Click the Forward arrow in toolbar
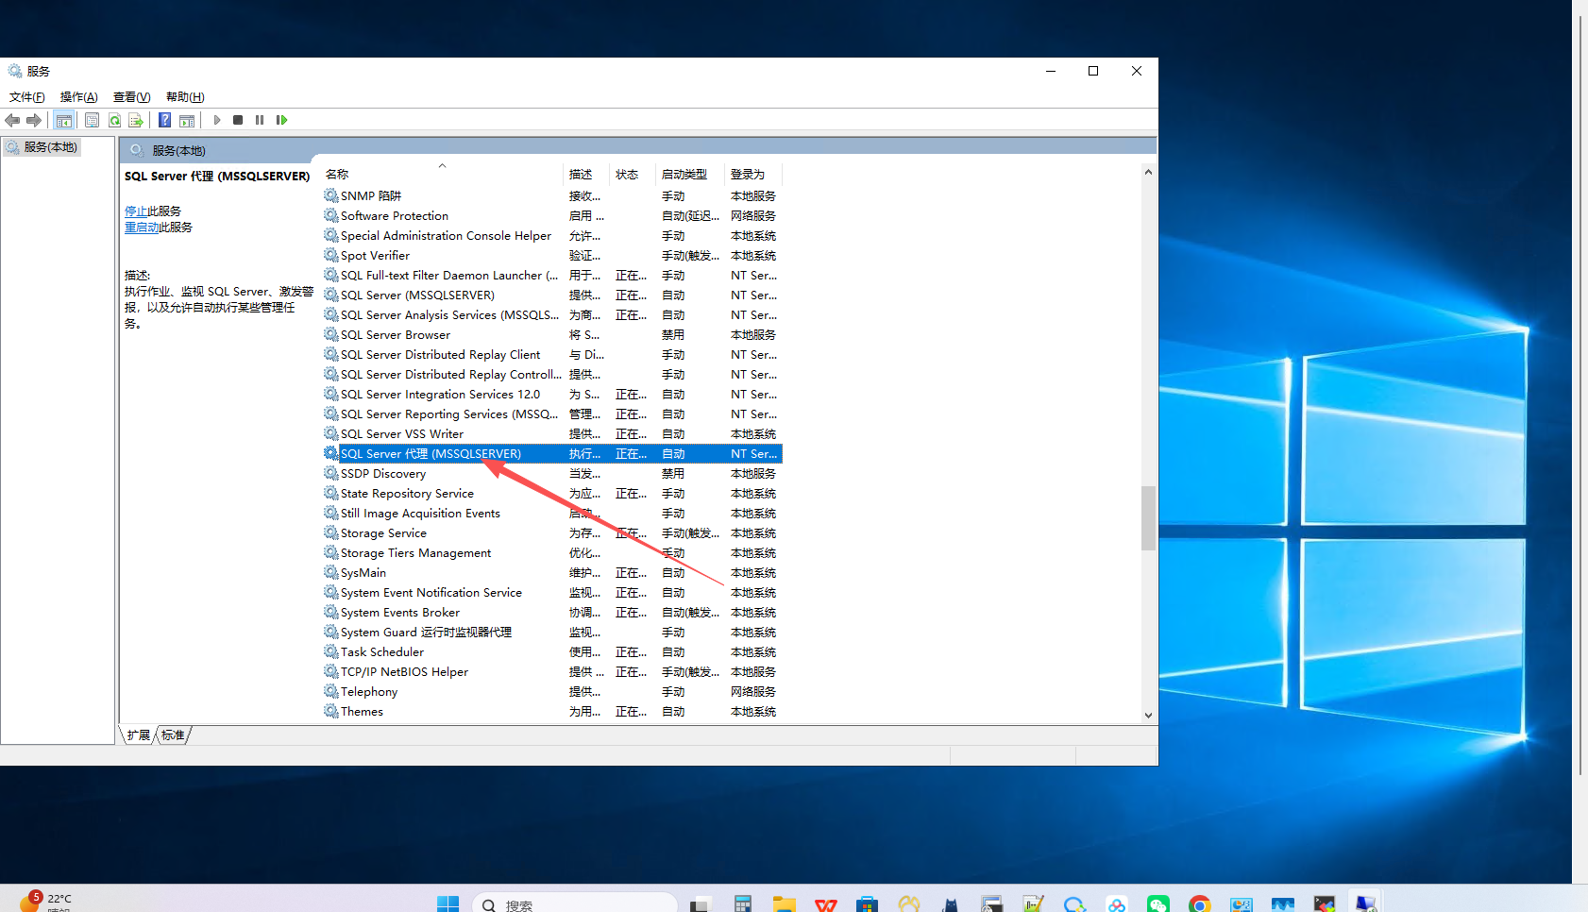1588x912 pixels. coord(34,120)
